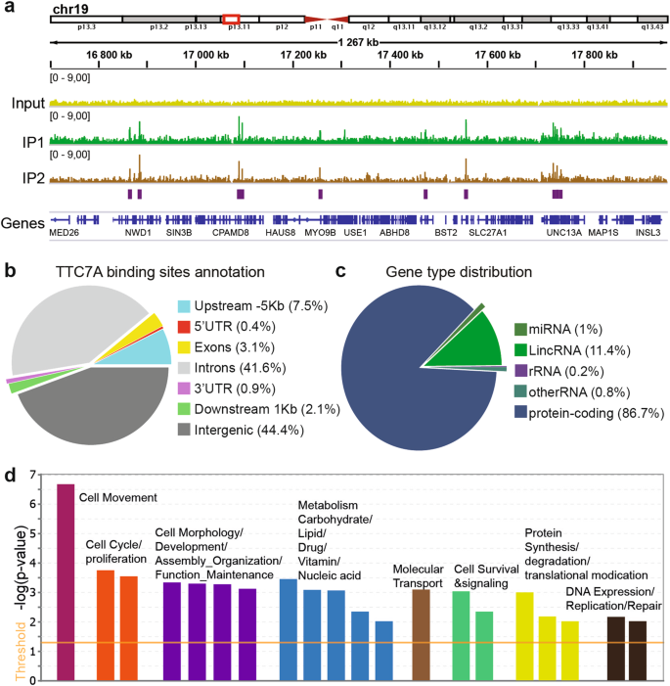Screen dimensions: 670x686
Task: Click the '1 267 kb' region span label
Action: (358, 42)
